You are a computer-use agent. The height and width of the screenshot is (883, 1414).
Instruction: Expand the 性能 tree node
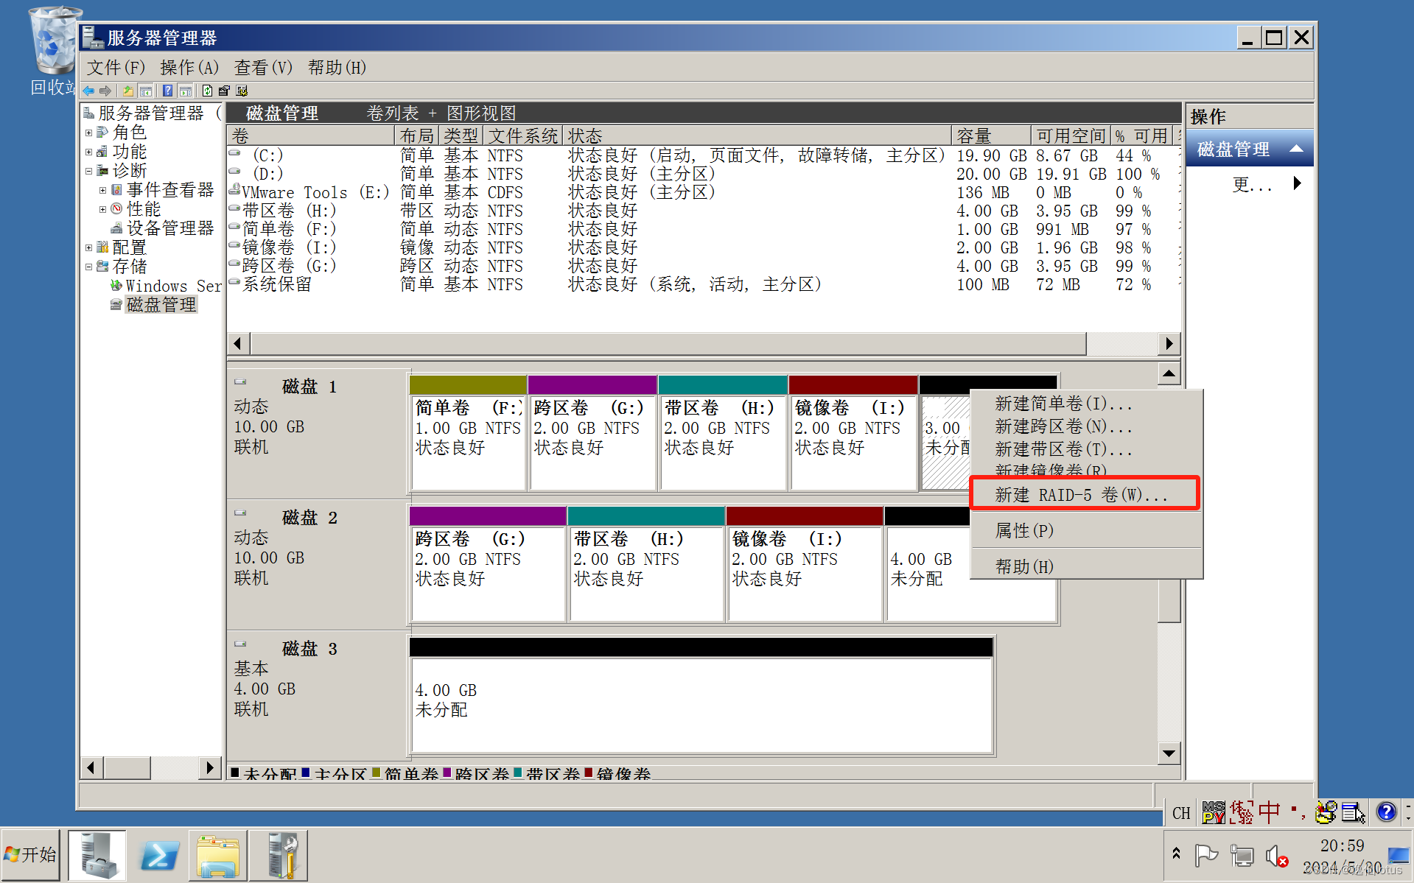(x=102, y=210)
